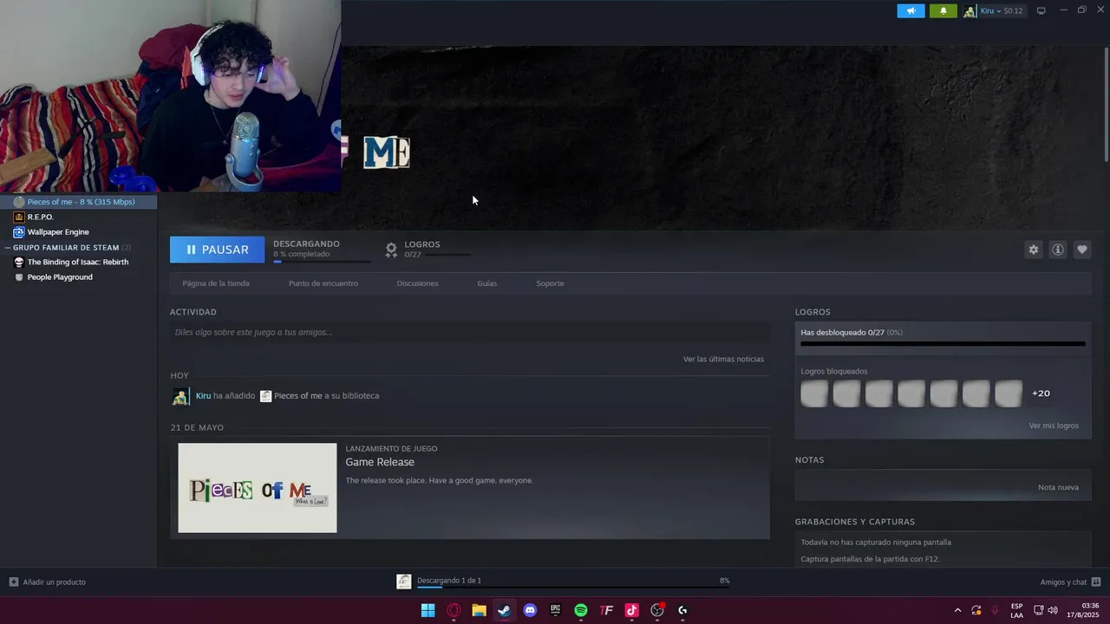The image size is (1110, 624).
Task: Open the Game Release news title
Action: click(x=380, y=463)
